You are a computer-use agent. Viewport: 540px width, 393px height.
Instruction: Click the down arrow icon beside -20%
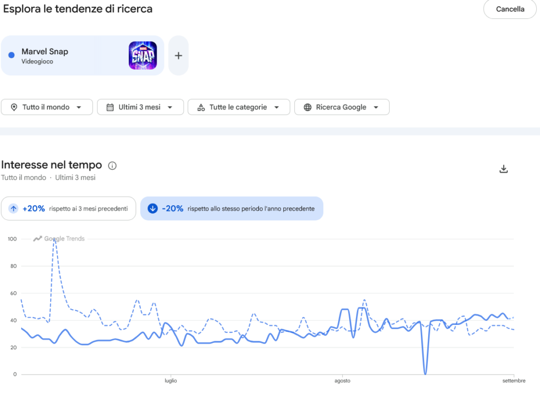pos(152,208)
